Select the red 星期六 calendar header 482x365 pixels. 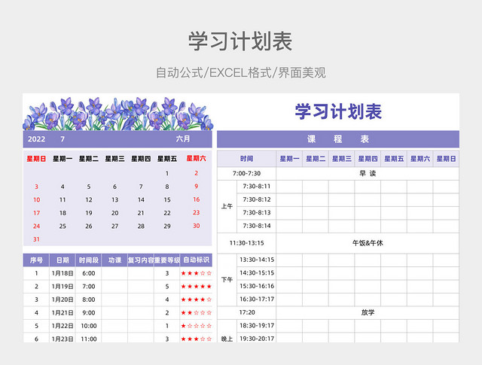(x=196, y=159)
